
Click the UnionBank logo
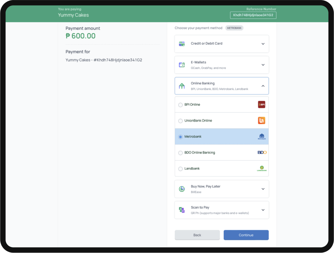[x=261, y=120]
